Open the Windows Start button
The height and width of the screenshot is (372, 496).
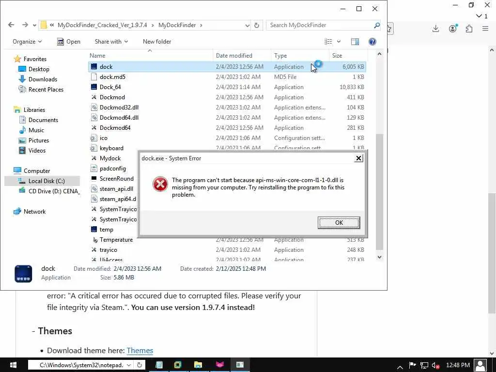(x=13, y=365)
